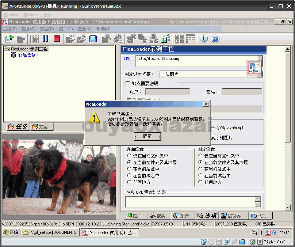The height and width of the screenshot is (247, 295).
Task: Open the 报告 bottom tab
Action: pyautogui.click(x=183, y=216)
